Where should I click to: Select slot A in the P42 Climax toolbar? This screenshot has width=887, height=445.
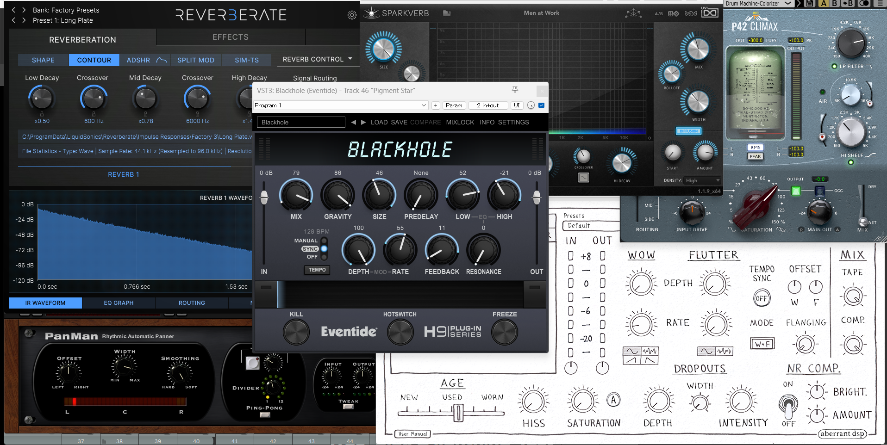pyautogui.click(x=824, y=3)
